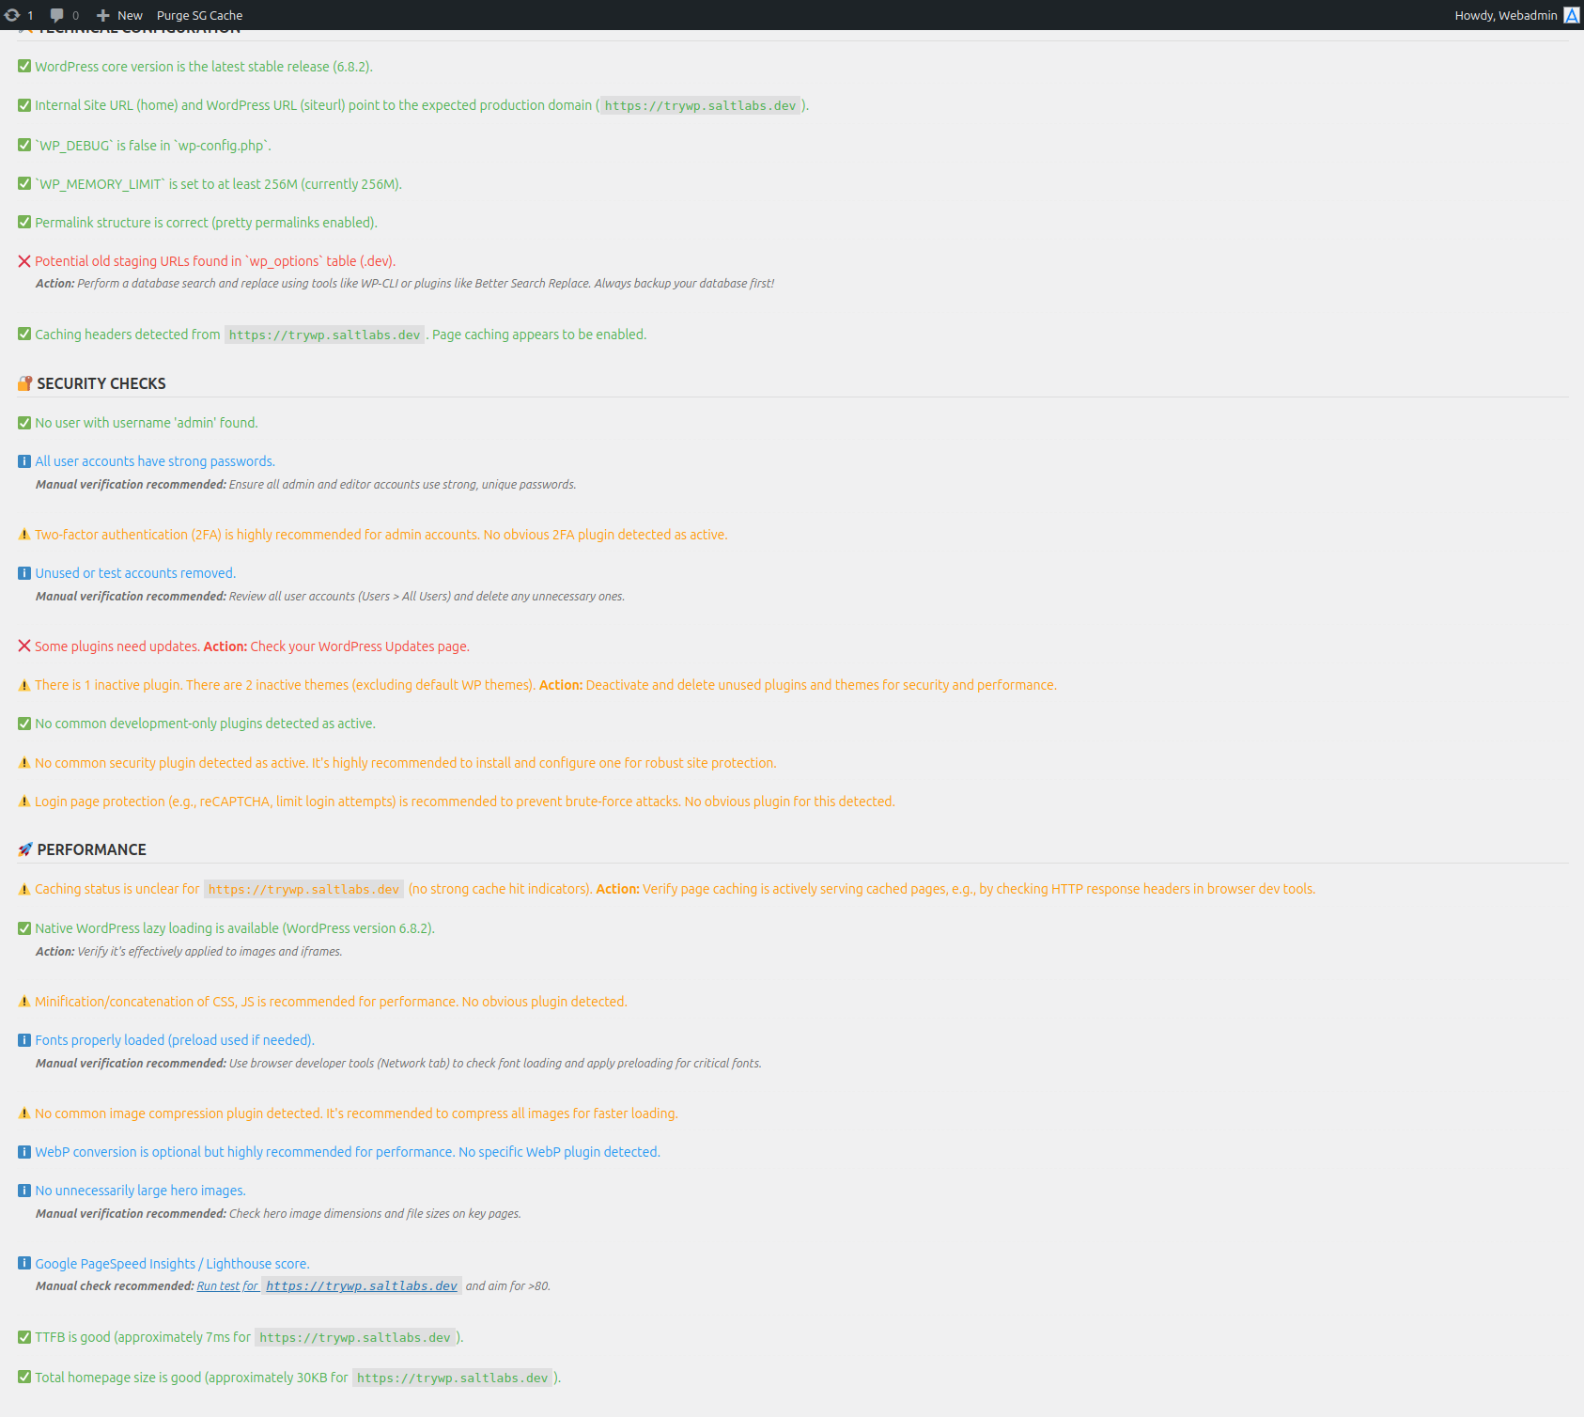Open the Run test for PageSpeed link
This screenshot has height=1417, width=1584.
tap(227, 1286)
